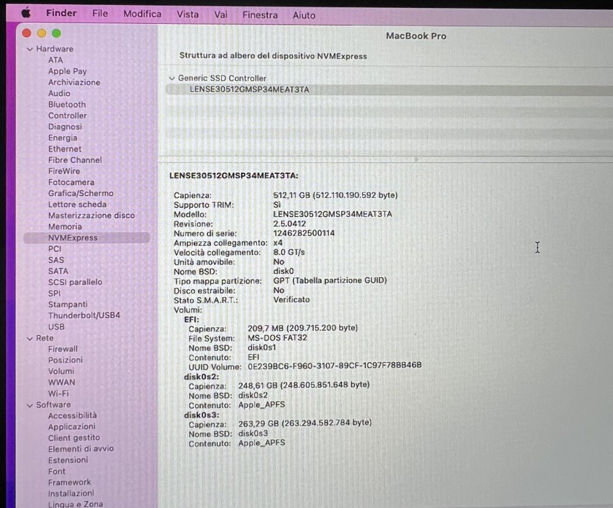Select Installazioni under Software

[x=70, y=493]
